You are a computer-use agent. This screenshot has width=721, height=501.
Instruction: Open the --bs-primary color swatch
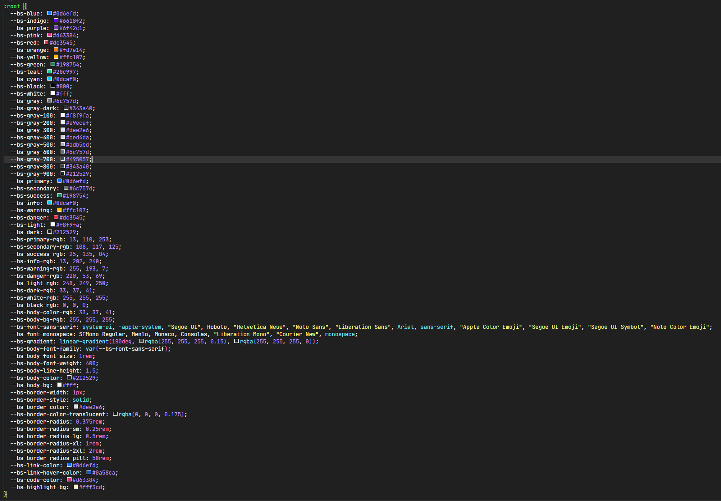point(59,181)
